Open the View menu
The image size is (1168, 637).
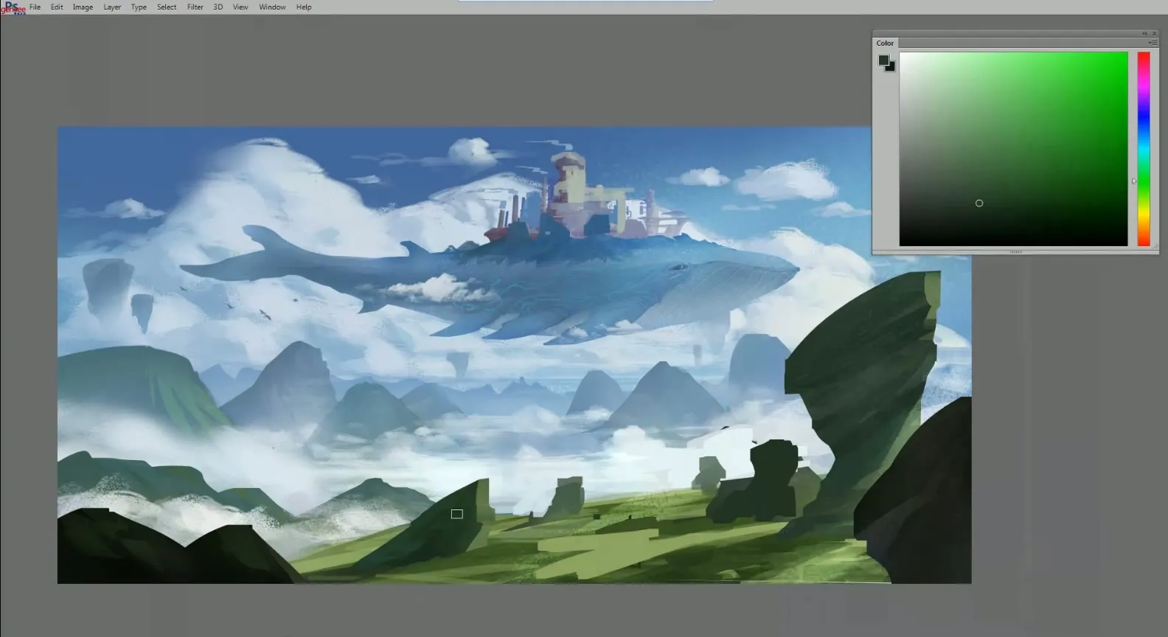(x=240, y=7)
